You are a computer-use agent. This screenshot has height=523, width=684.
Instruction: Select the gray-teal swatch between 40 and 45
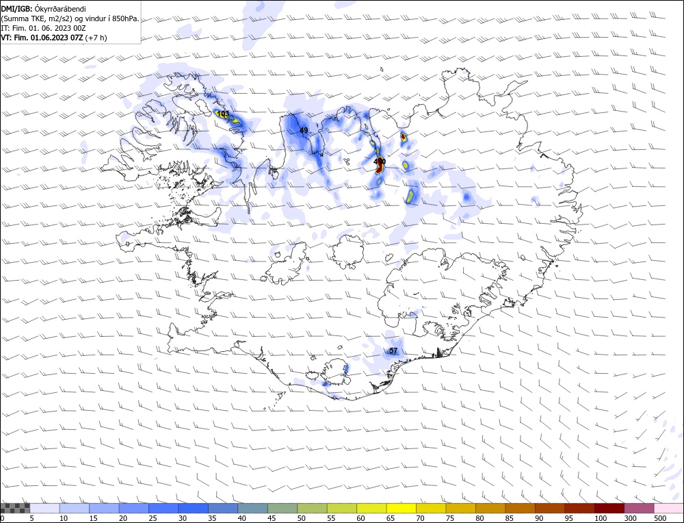tap(252, 508)
